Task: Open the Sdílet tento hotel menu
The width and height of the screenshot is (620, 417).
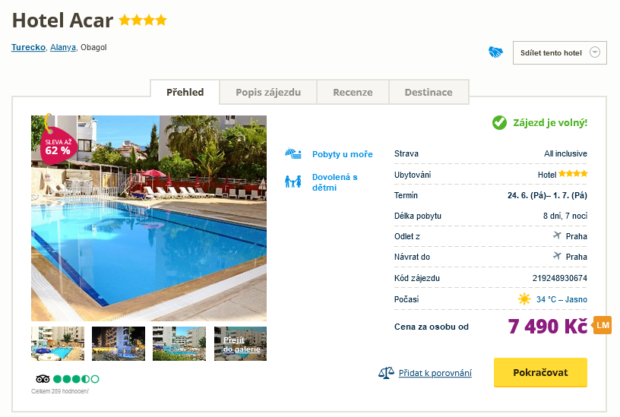Action: click(x=559, y=52)
